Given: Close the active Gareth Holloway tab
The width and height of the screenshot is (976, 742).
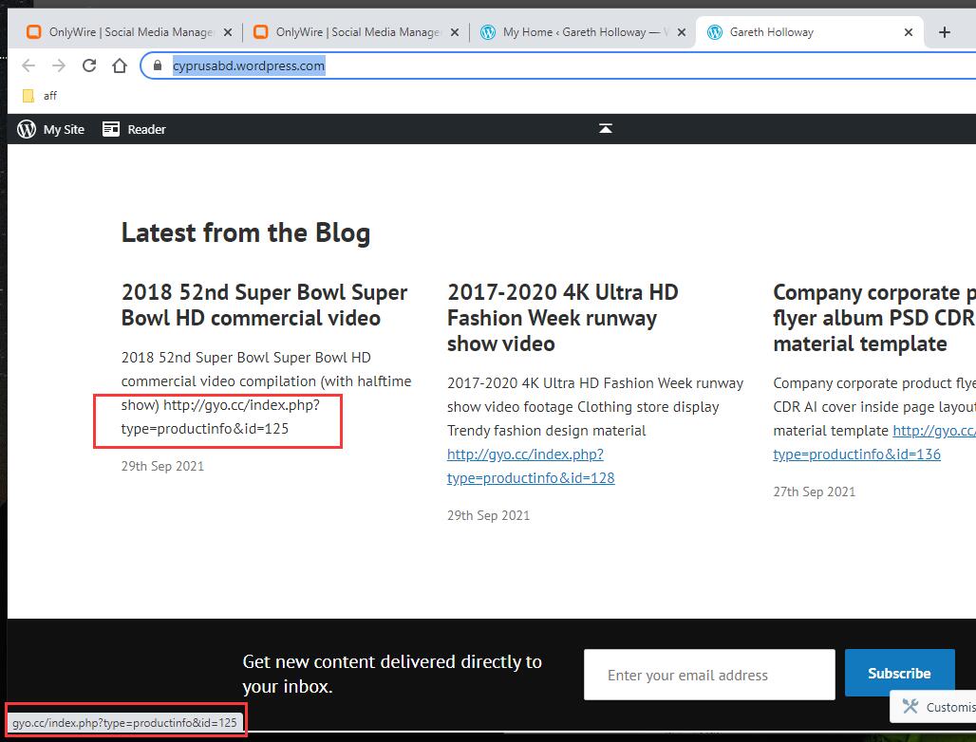Looking at the screenshot, I should [x=909, y=32].
